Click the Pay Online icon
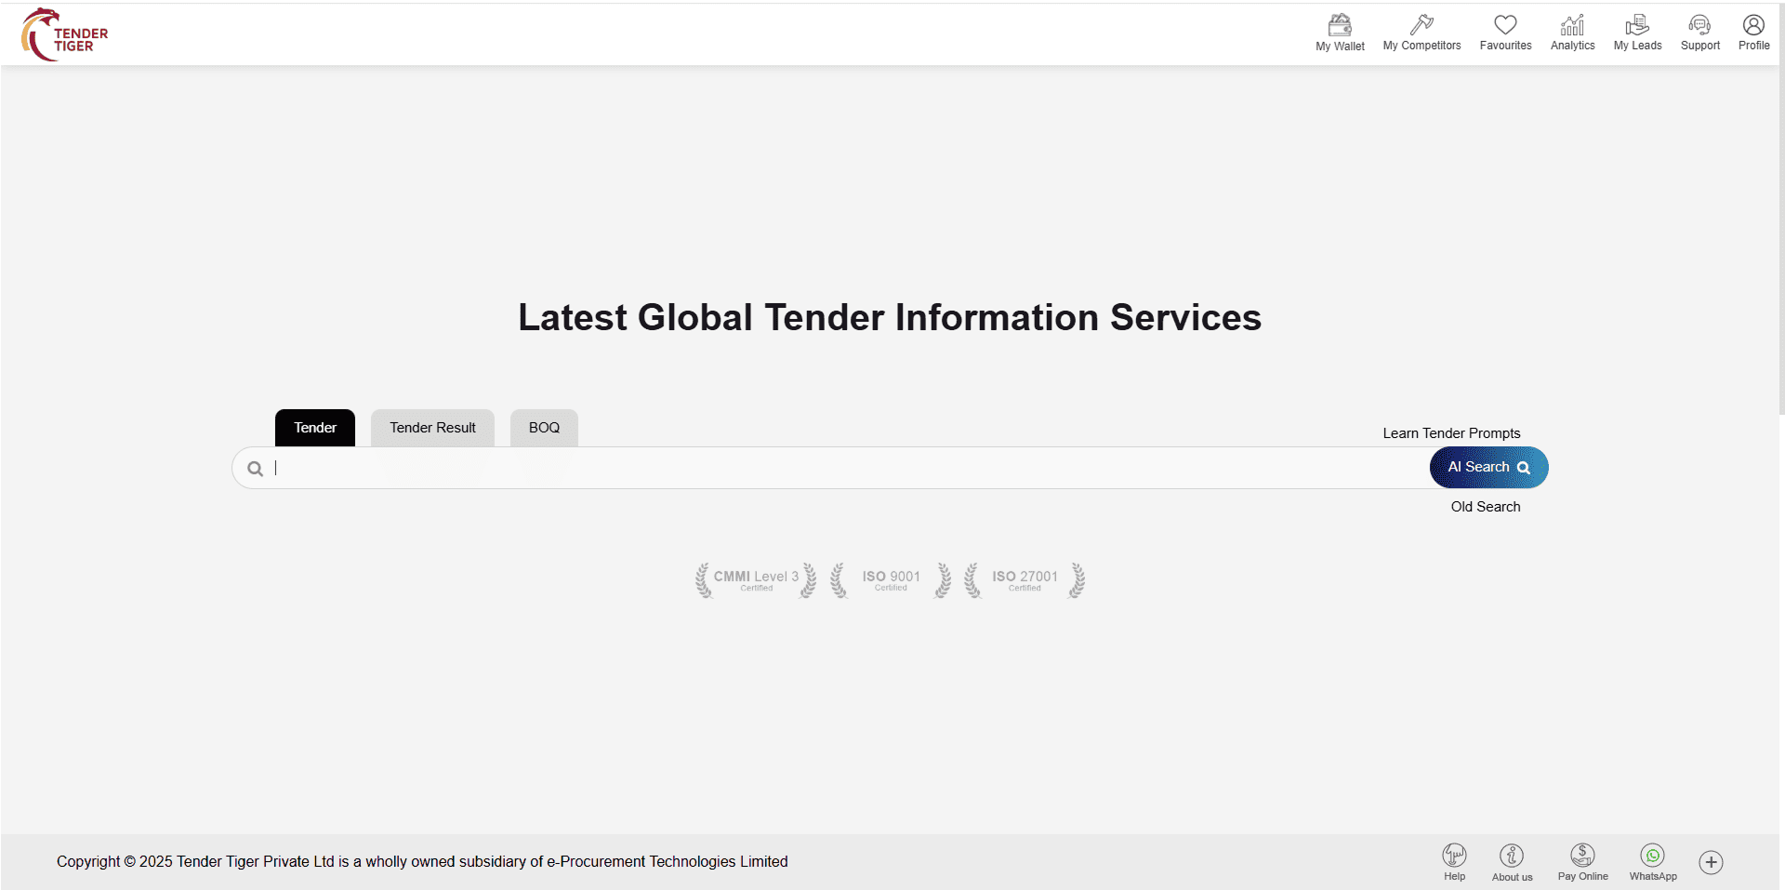 click(x=1582, y=856)
